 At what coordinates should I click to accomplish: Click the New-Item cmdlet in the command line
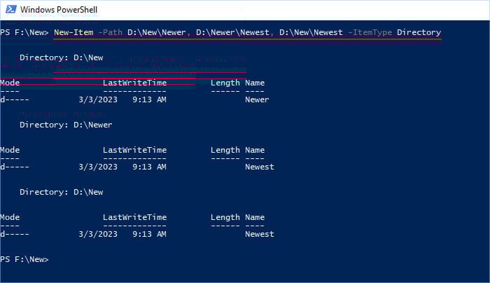(x=73, y=32)
